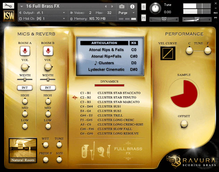
Task: Click the sample OFFSET knob
Action: (184, 124)
